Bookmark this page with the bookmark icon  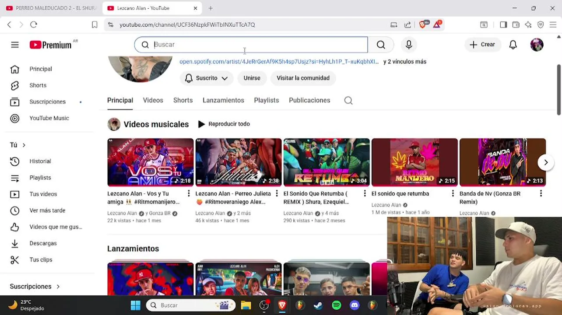tap(95, 25)
